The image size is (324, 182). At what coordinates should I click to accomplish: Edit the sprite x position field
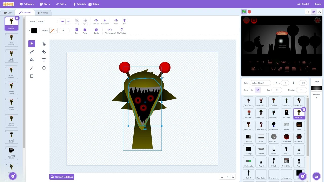click(x=285, y=83)
